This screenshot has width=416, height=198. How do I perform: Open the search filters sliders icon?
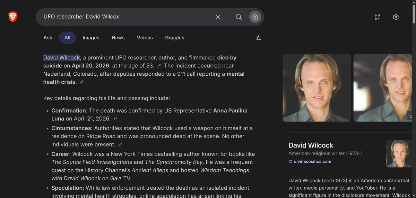click(x=259, y=38)
